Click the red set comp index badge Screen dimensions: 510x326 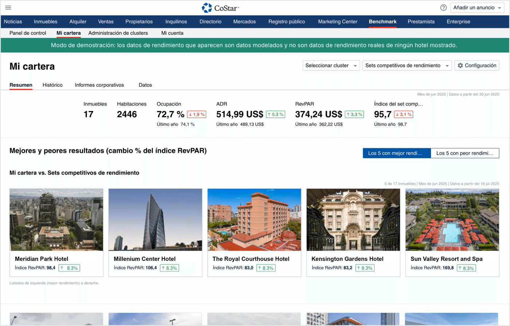(403, 114)
